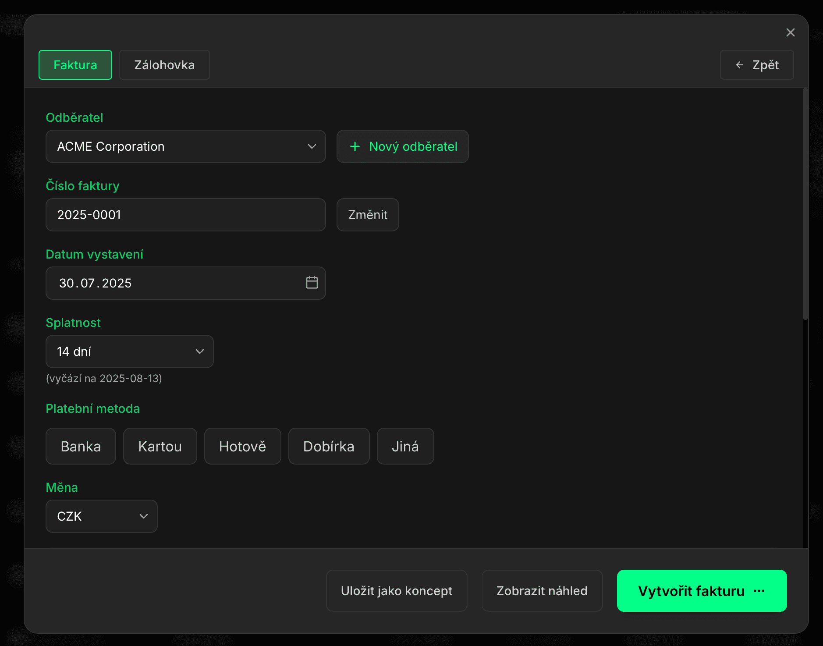Switch to the Faktura tab

[75, 65]
